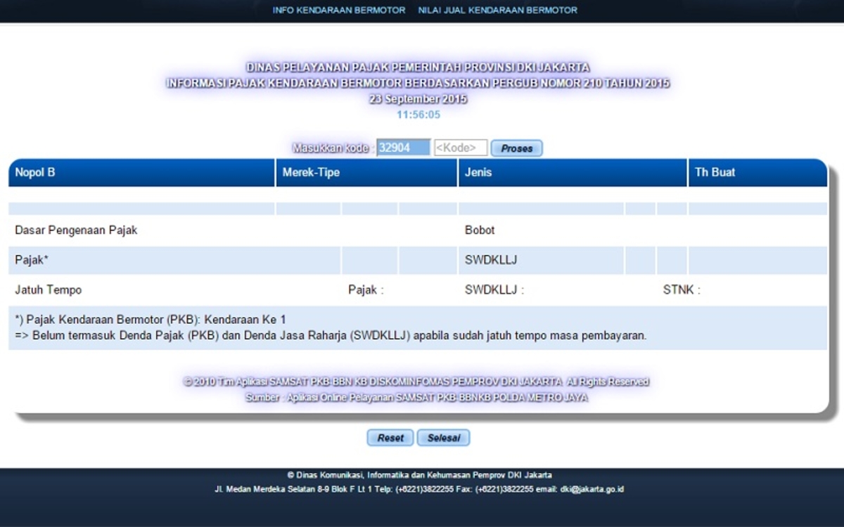Click the STNK : due date label

pyautogui.click(x=682, y=289)
